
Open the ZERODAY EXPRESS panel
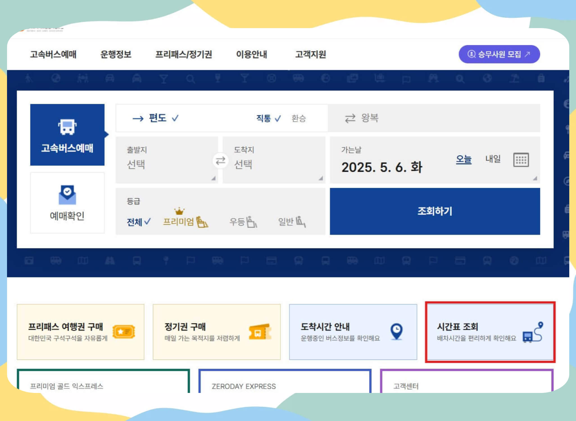tap(285, 381)
